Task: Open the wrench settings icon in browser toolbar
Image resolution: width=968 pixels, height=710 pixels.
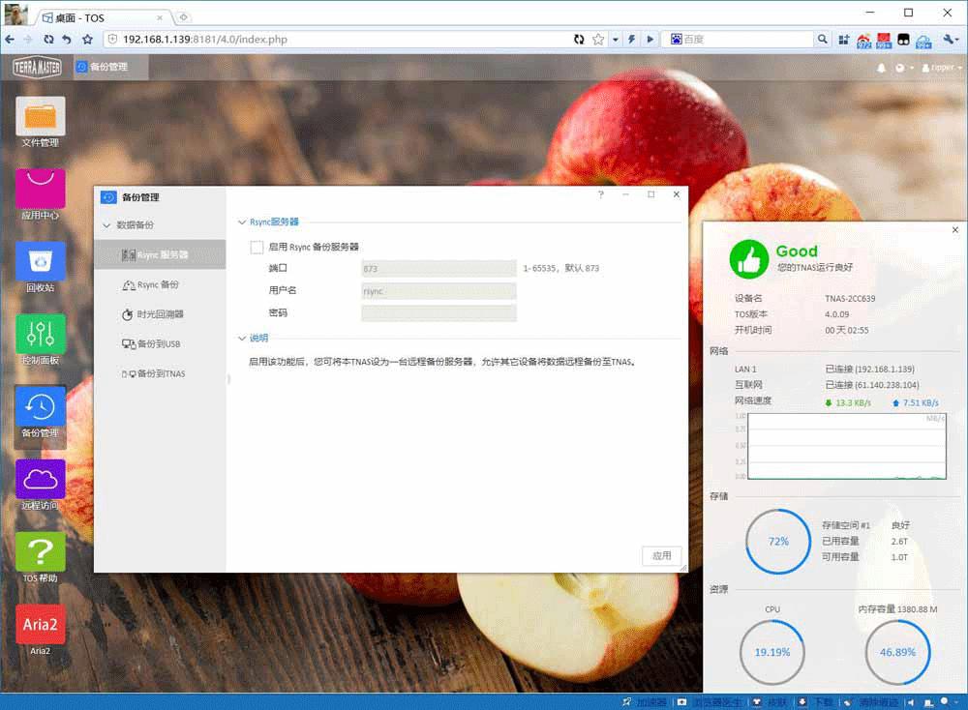Action: [x=948, y=40]
